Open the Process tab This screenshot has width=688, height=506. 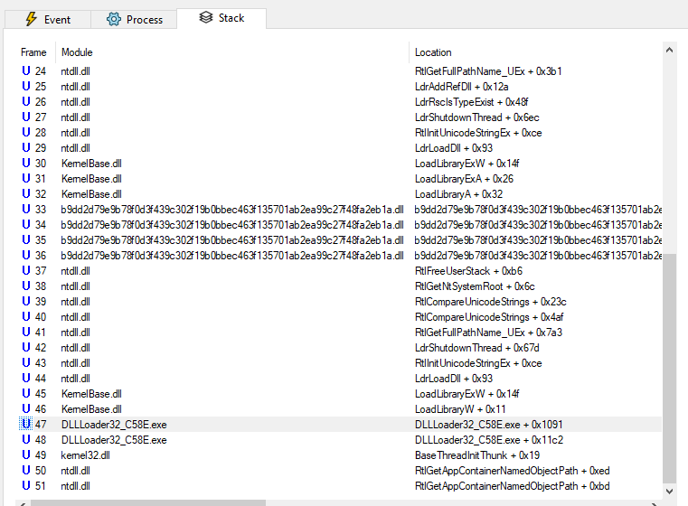(134, 19)
